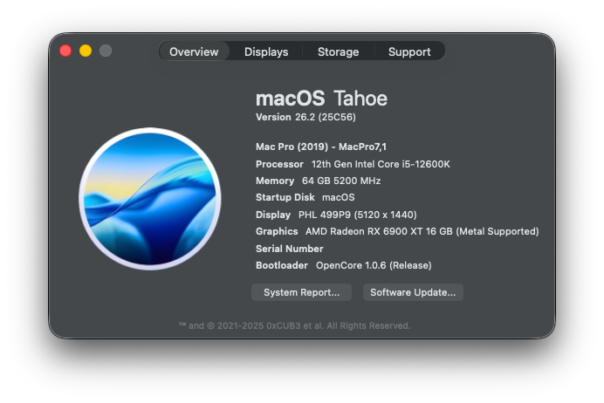Click the grayed-out zoom window button
This screenshot has height=403, width=604.
tap(106, 51)
